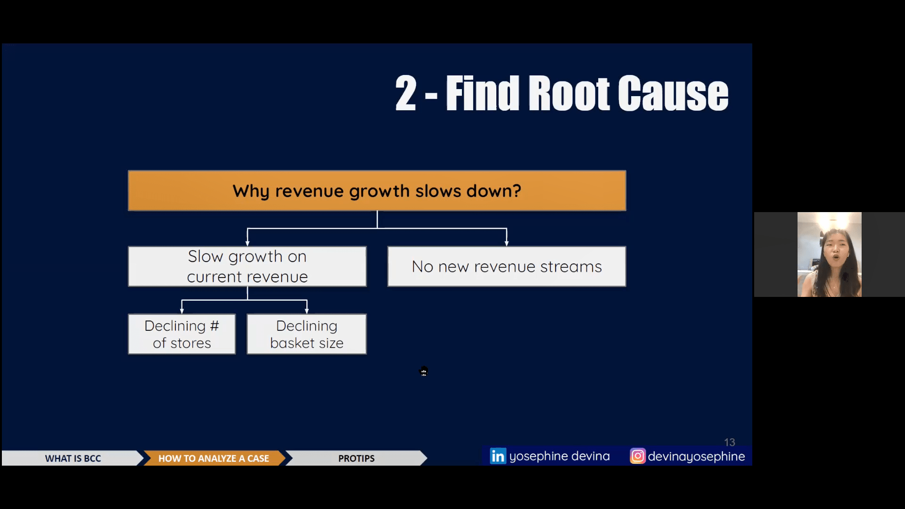Viewport: 905px width, 509px height.
Task: Click the slide number 13
Action: click(x=729, y=442)
